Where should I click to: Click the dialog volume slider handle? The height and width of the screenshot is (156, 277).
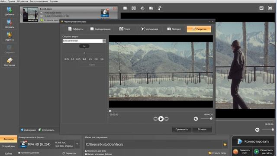(211, 119)
